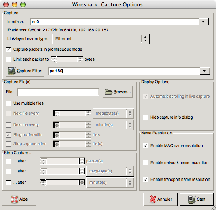Uncheck Enable transport name resolution

[145, 180]
